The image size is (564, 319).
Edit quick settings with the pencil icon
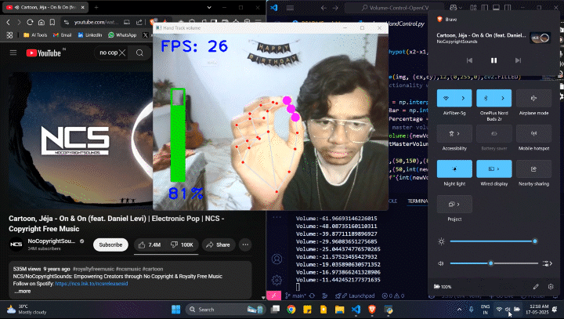point(536,287)
